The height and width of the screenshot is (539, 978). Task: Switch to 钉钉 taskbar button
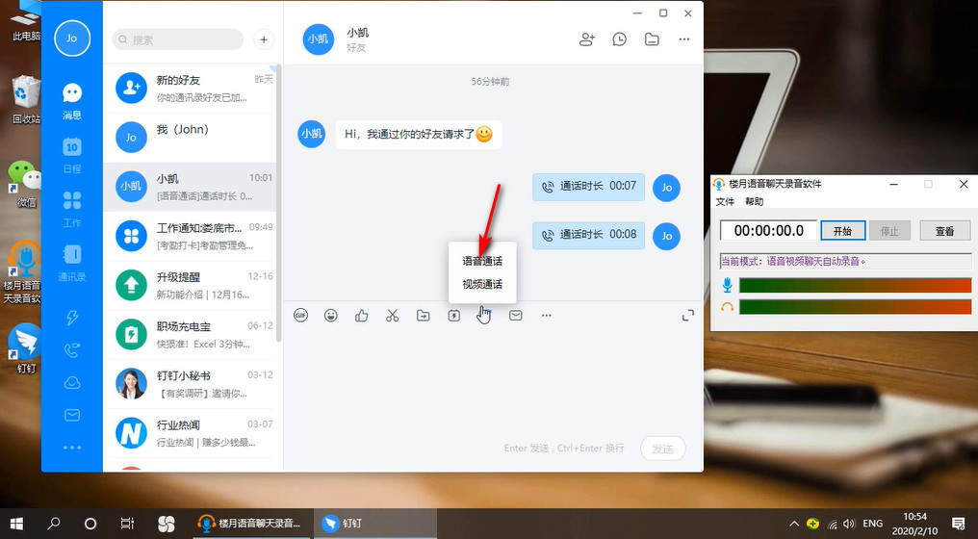click(374, 524)
